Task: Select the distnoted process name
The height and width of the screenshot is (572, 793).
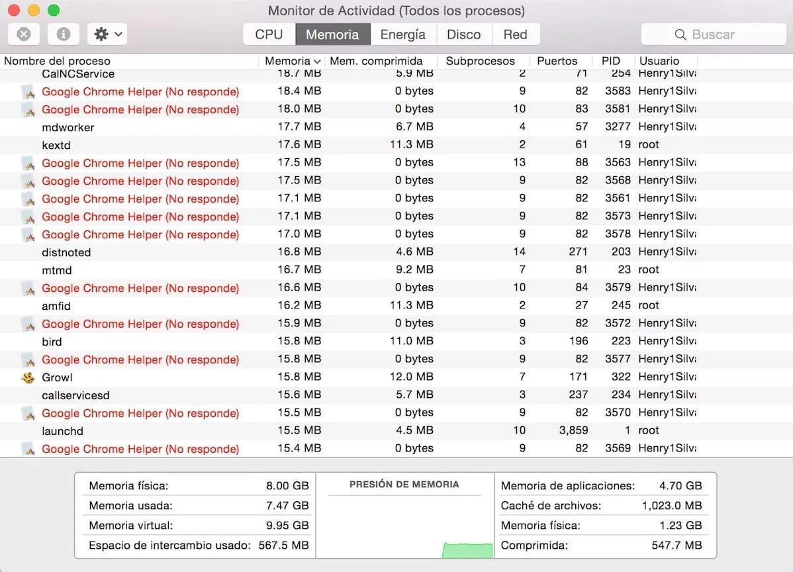Action: (x=66, y=252)
